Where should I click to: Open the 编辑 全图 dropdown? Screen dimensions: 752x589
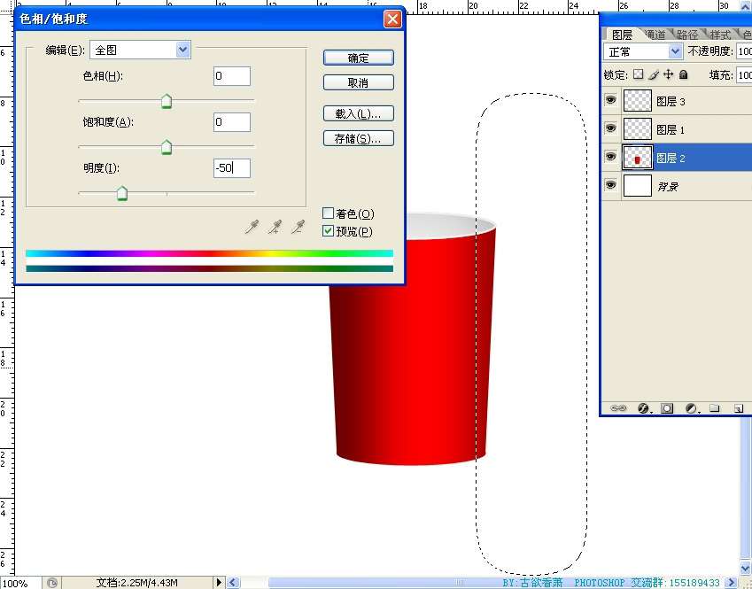(x=183, y=50)
